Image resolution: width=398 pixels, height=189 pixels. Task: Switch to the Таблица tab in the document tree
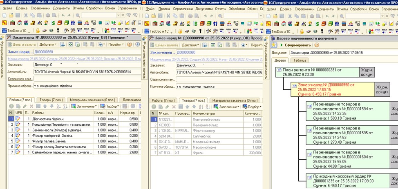pos(299,60)
